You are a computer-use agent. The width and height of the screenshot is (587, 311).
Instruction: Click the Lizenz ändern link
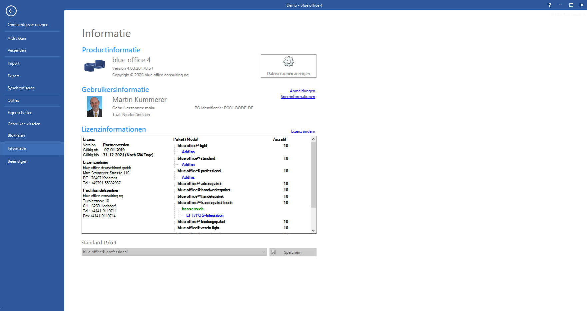coord(303,131)
